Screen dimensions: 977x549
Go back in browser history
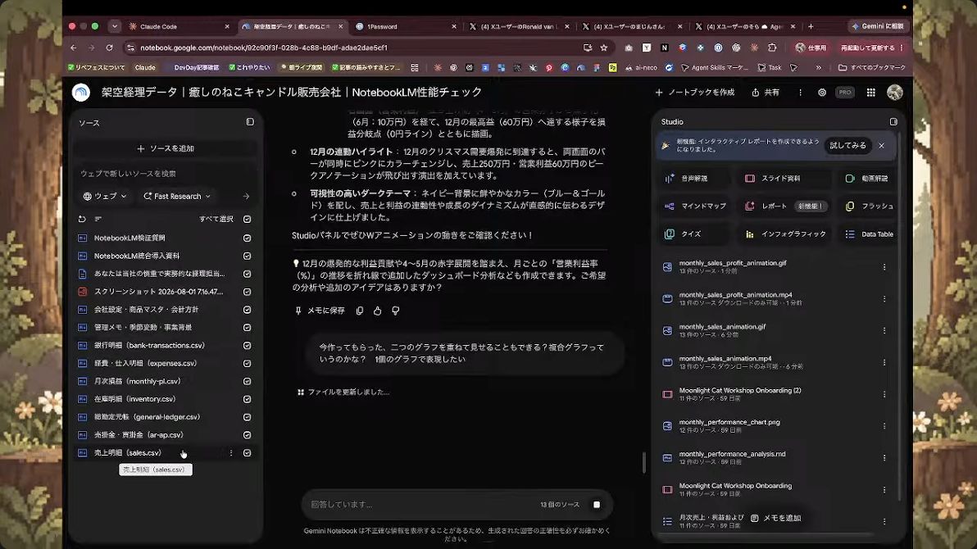pyautogui.click(x=74, y=48)
